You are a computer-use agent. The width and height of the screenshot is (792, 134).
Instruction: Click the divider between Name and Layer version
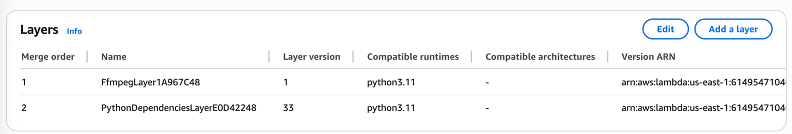(x=269, y=57)
